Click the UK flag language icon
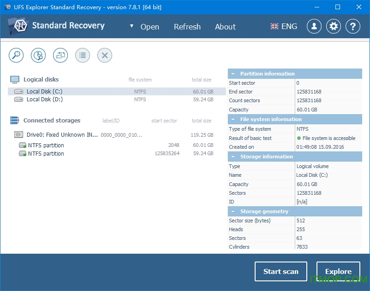The height and width of the screenshot is (291, 370). [x=274, y=26]
